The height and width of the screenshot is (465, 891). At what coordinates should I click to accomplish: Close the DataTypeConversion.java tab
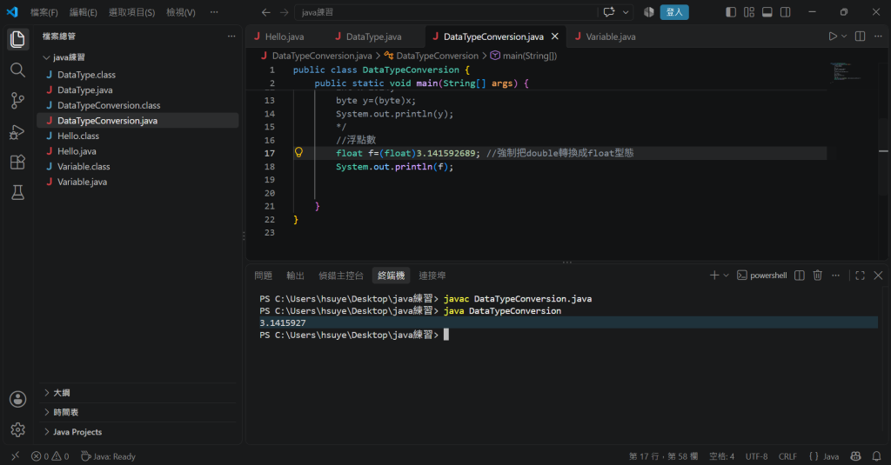point(554,37)
